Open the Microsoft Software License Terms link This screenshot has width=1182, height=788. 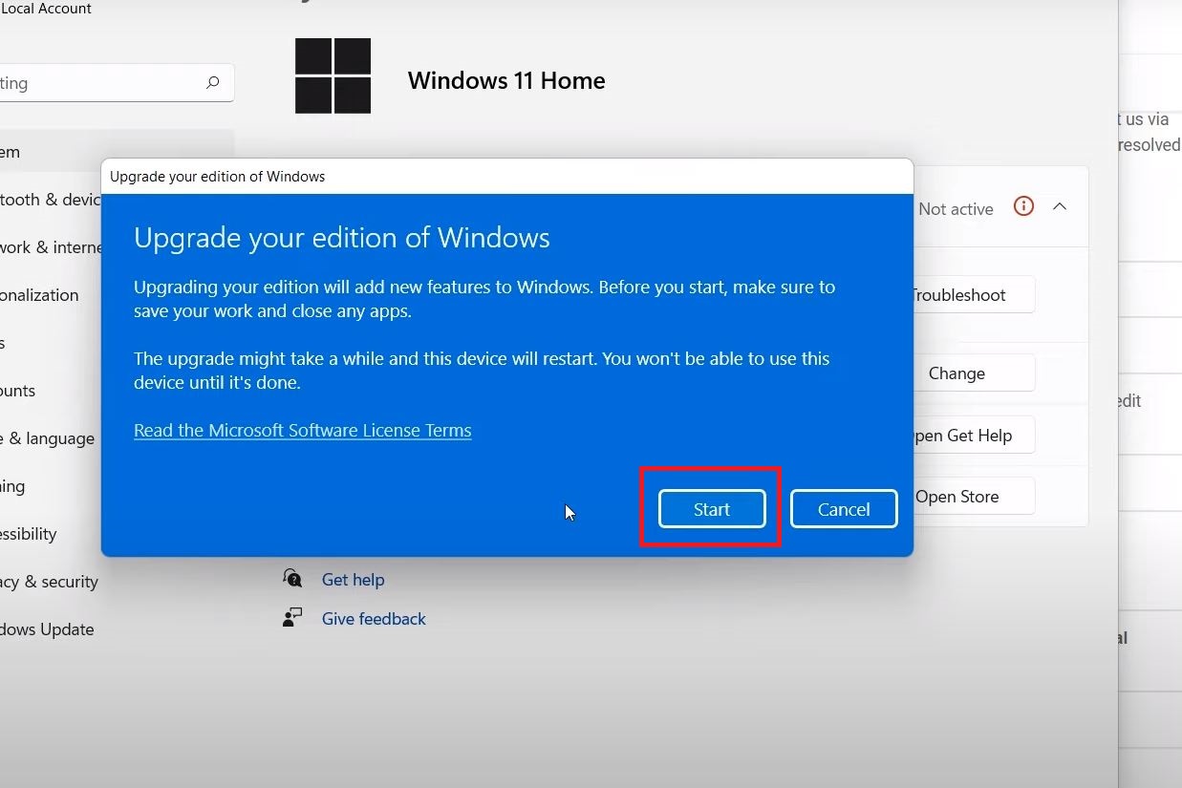[302, 431]
